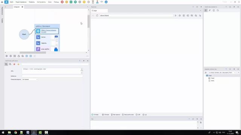Click the canvas horizontal scrollbar thumb
Image resolution: width=241 pixels, height=135 pixels.
[x=33, y=52]
